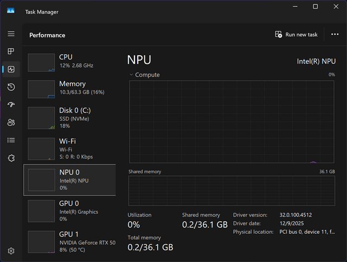The image size is (347, 262).
Task: Click the CPU 12% 2.68 GHz reading
Action: click(x=76, y=65)
